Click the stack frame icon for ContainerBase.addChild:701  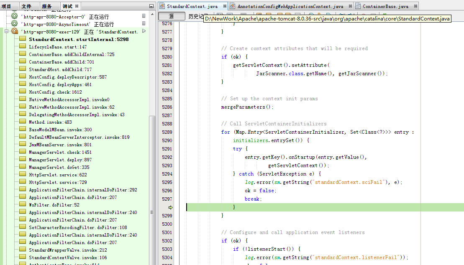tap(23, 61)
